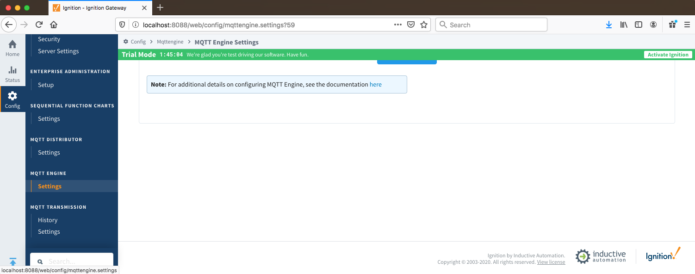695x274 pixels.
Task: Open Settings under MQTT Distributor
Action: (49, 152)
